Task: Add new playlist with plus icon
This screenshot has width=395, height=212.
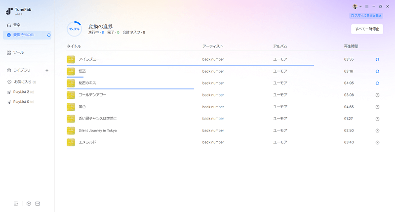Action: [47, 70]
